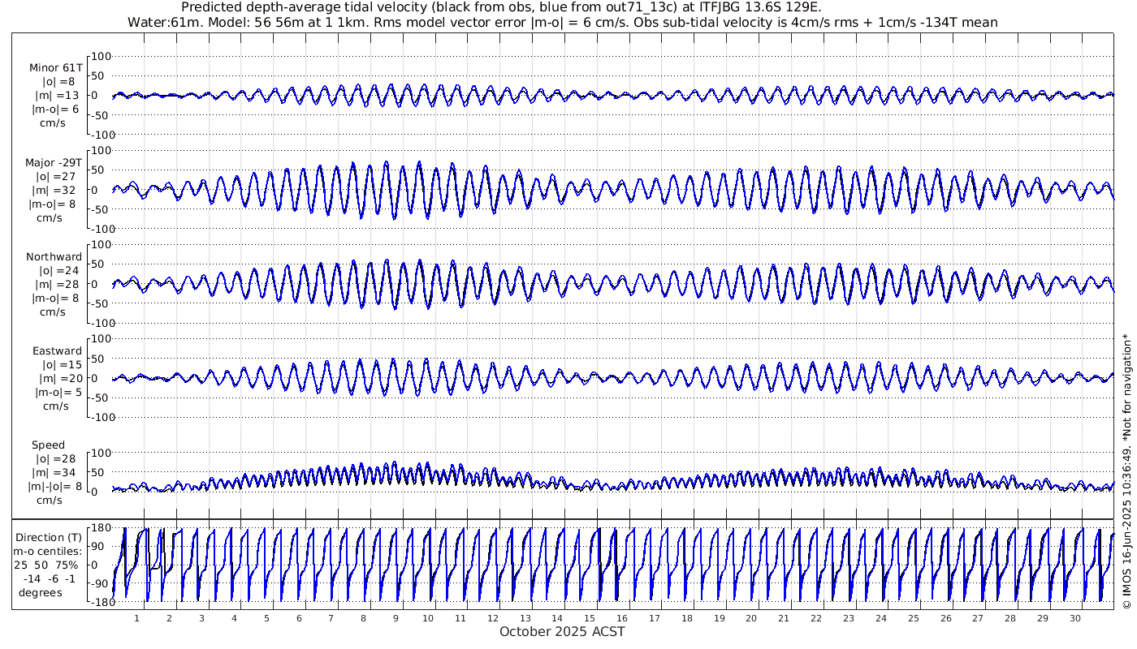Screen dimensions: 1137x649
Task: Click the 'Eastward' panel label
Action: pos(57,351)
